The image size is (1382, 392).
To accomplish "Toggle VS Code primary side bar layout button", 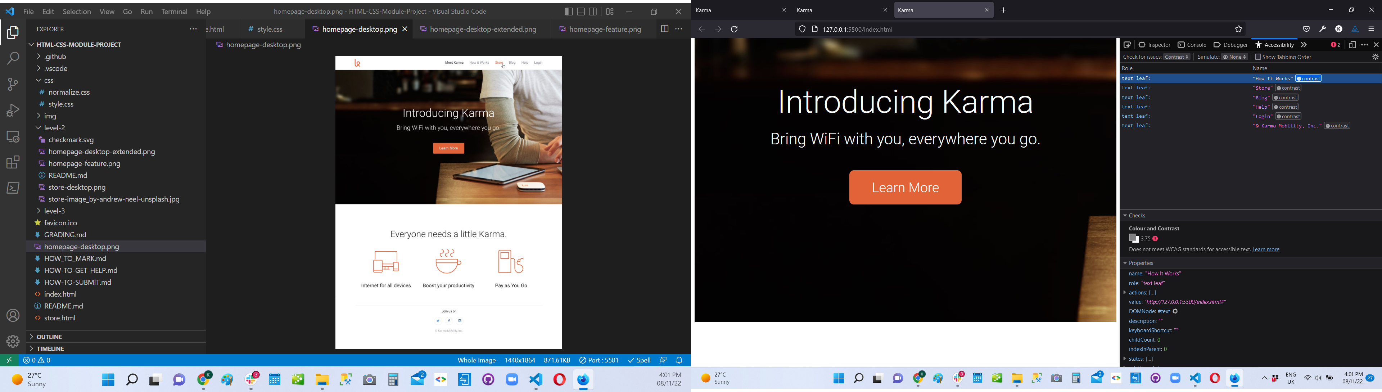I will coord(569,11).
